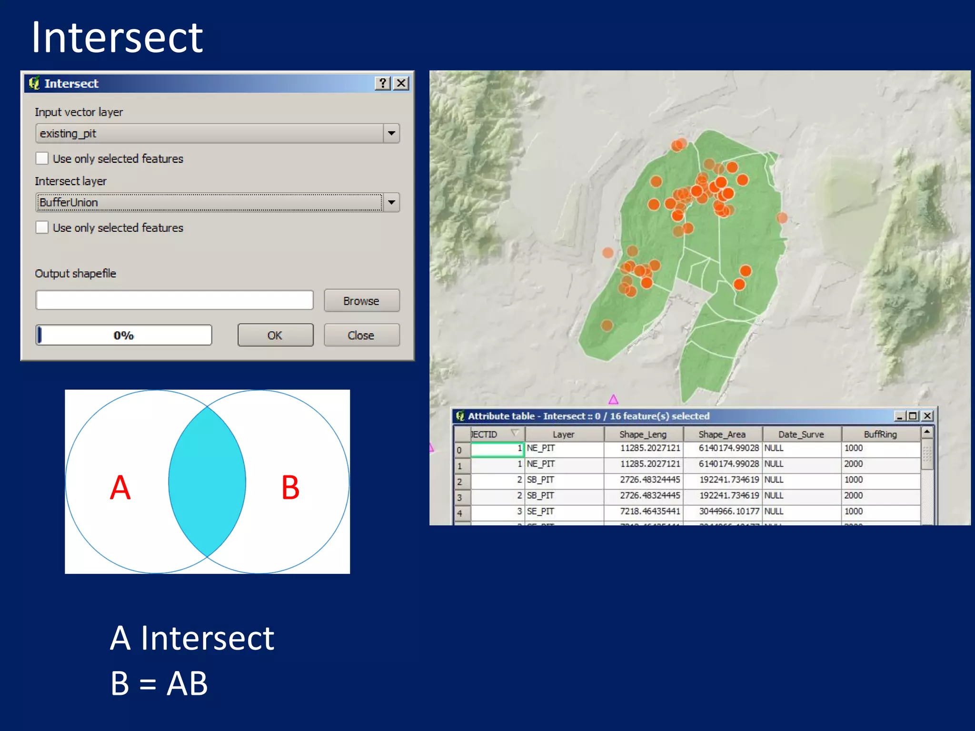Image resolution: width=975 pixels, height=731 pixels.
Task: Open the BufferUnion intersect layer dropdown
Action: [x=391, y=202]
